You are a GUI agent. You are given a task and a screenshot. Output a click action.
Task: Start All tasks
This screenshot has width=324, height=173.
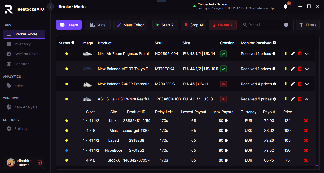pyautogui.click(x=166, y=25)
